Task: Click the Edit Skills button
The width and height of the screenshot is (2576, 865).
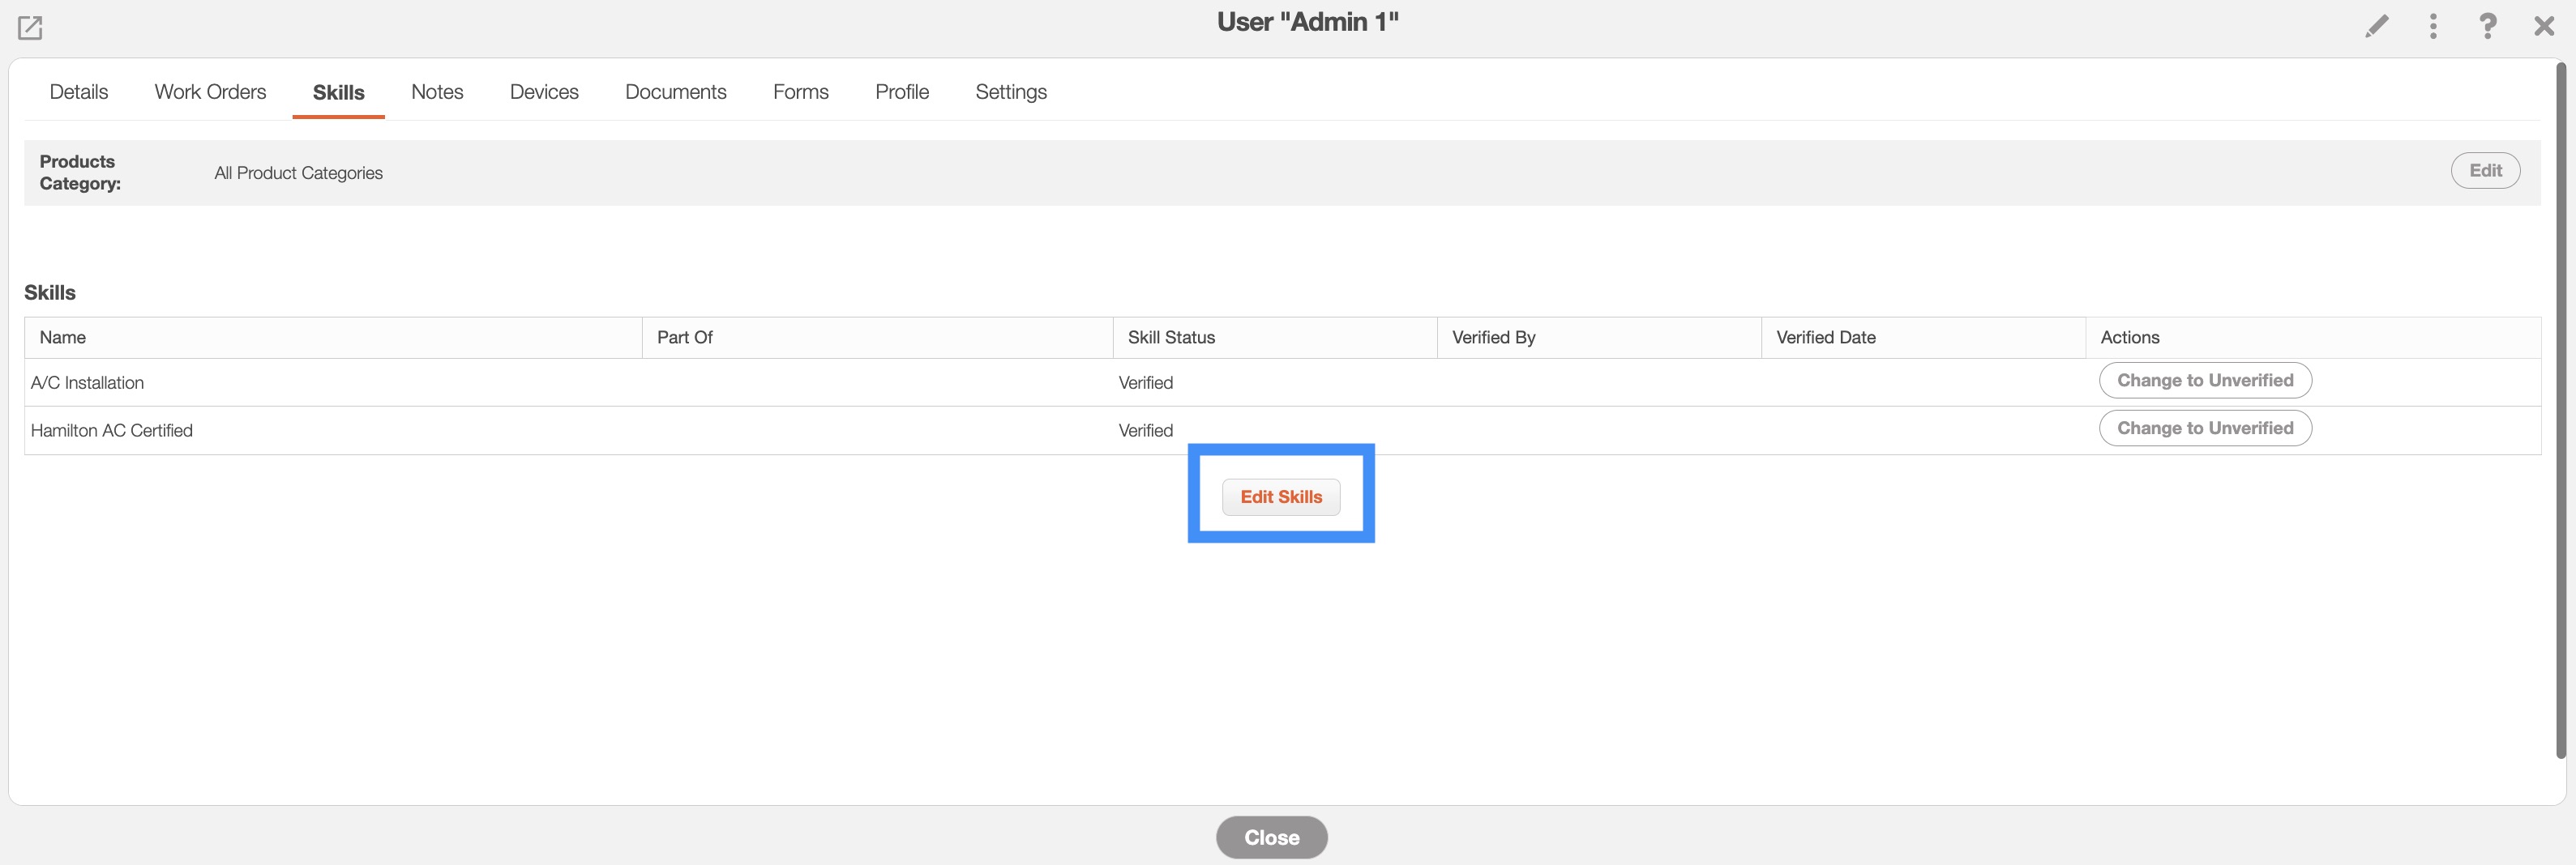Action: 1280,497
